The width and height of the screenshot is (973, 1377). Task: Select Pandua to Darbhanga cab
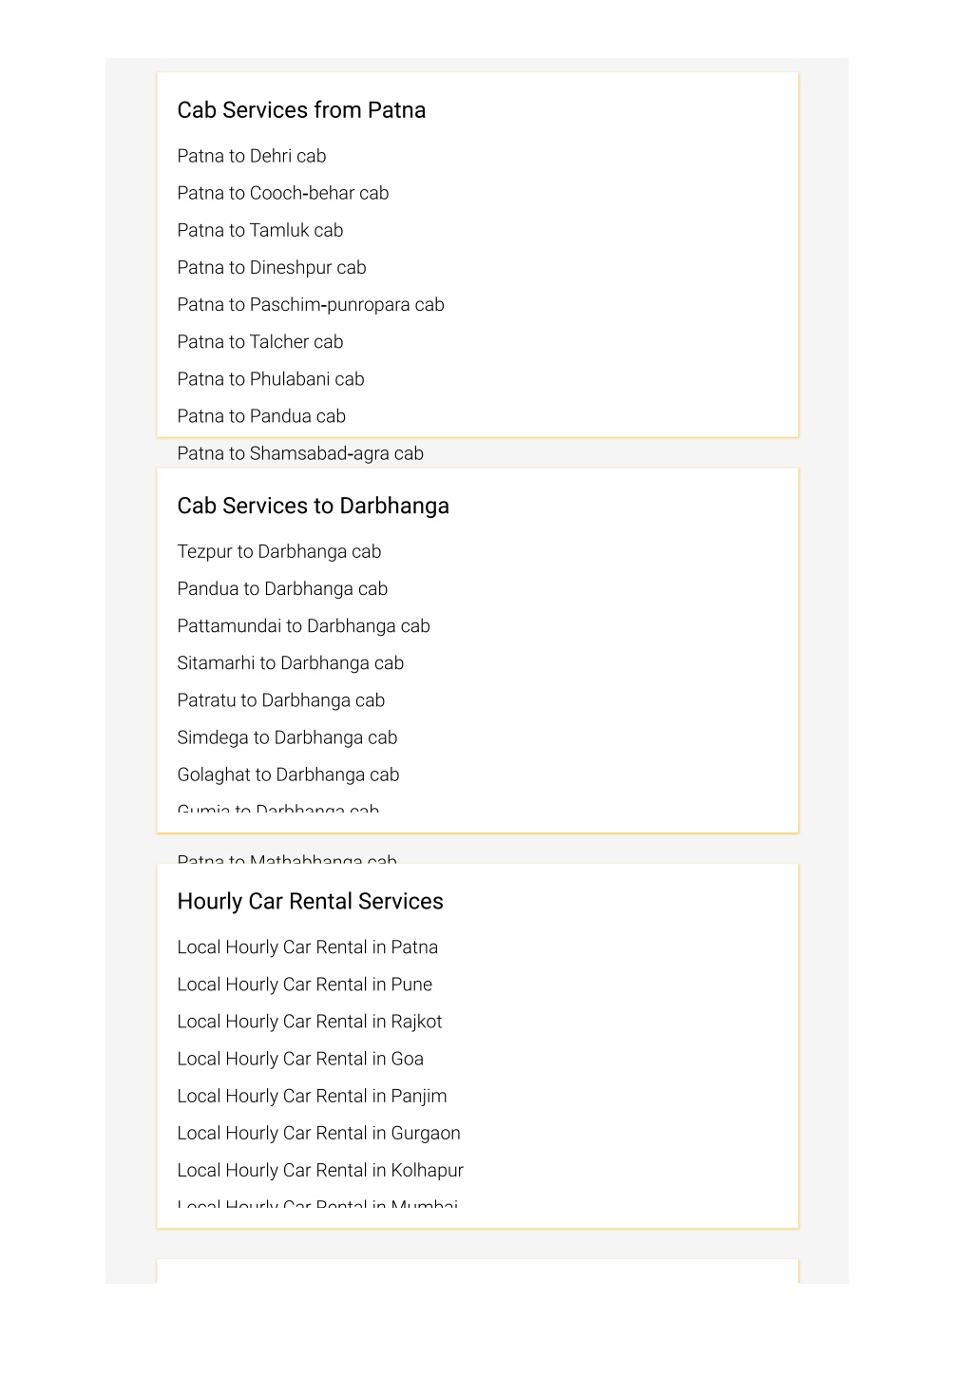(282, 588)
